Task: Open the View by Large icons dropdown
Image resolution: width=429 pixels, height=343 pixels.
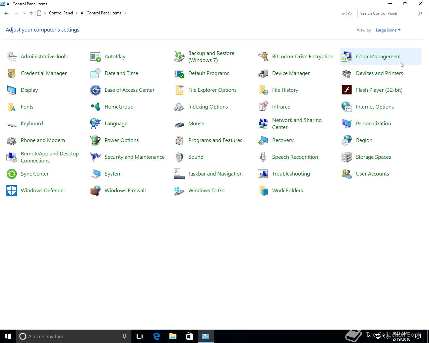Action: click(x=388, y=30)
